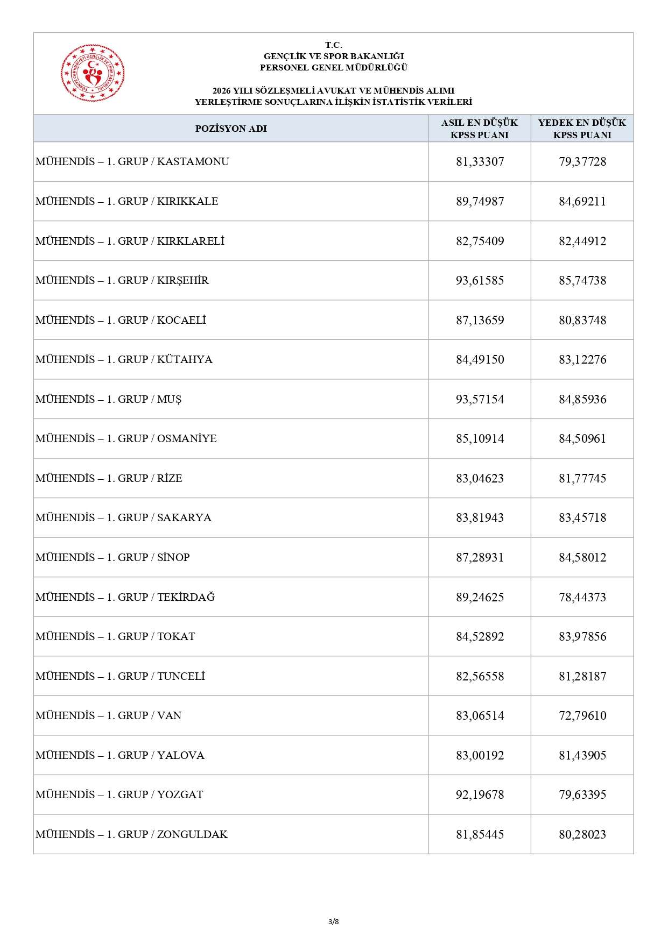Select the SİNOP asil score 87,28931
668x944 pixels.
point(480,557)
